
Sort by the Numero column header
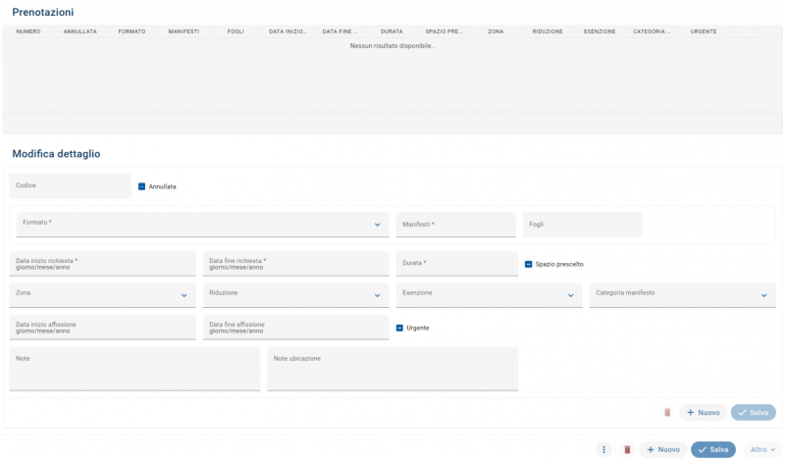tap(28, 31)
